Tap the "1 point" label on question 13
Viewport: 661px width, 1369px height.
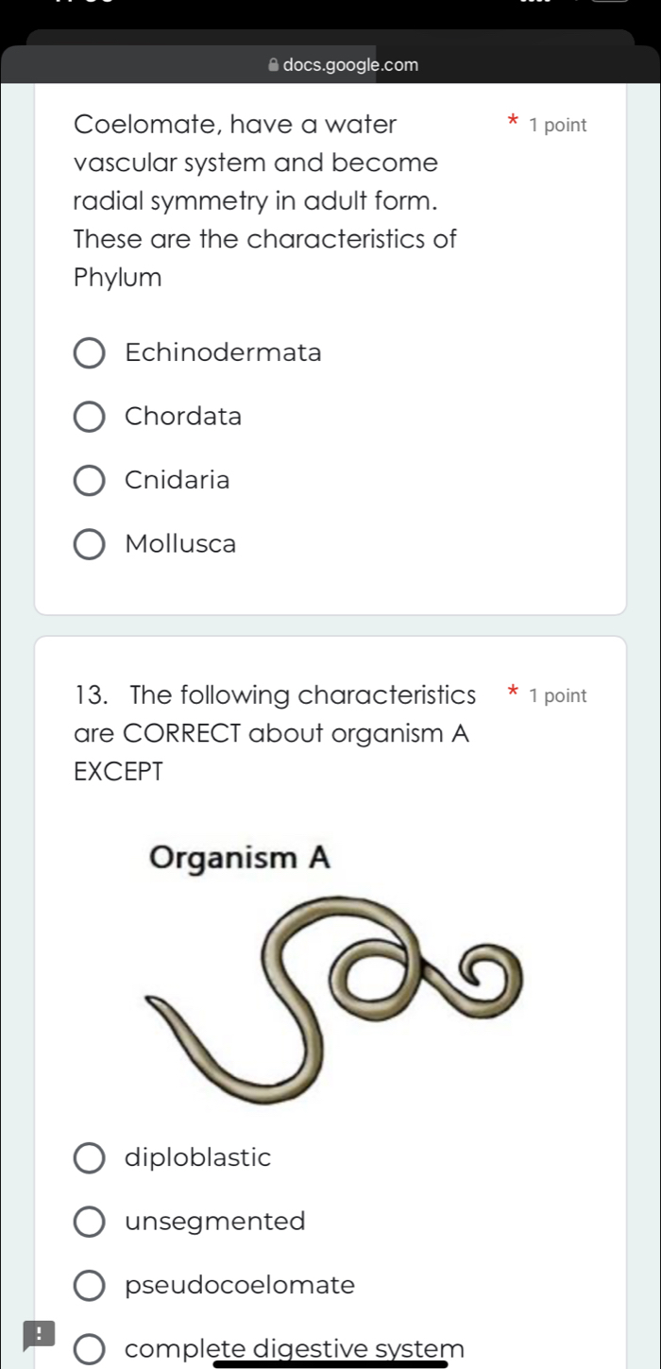[558, 696]
